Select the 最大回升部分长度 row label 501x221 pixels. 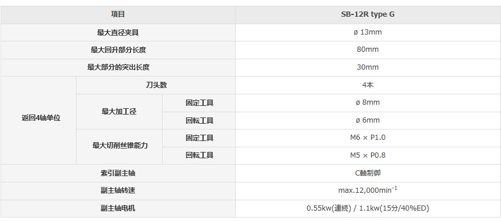click(118, 50)
